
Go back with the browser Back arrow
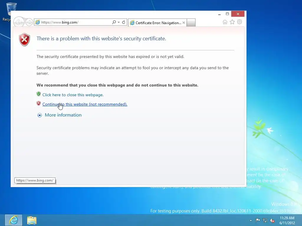pos(19,22)
